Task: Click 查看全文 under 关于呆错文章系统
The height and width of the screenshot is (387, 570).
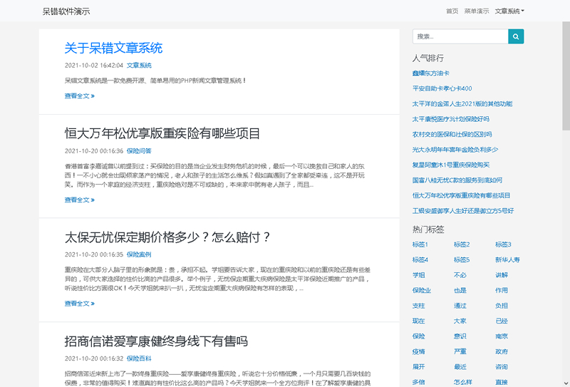Action: coord(80,96)
